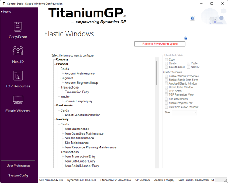Select Account Segment Setup form

81,83
